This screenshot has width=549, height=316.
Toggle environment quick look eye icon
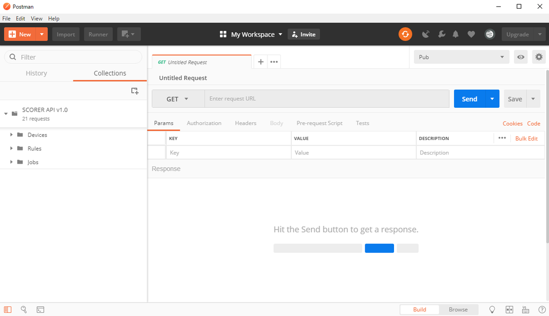coord(521,57)
